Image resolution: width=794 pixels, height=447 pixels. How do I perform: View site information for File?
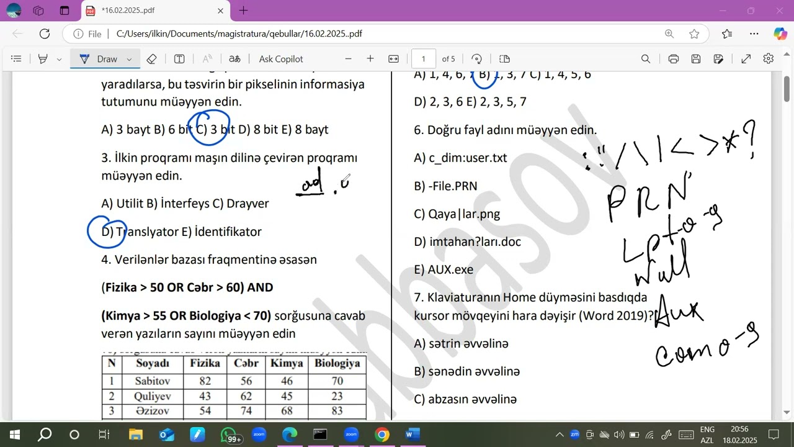coord(87,34)
